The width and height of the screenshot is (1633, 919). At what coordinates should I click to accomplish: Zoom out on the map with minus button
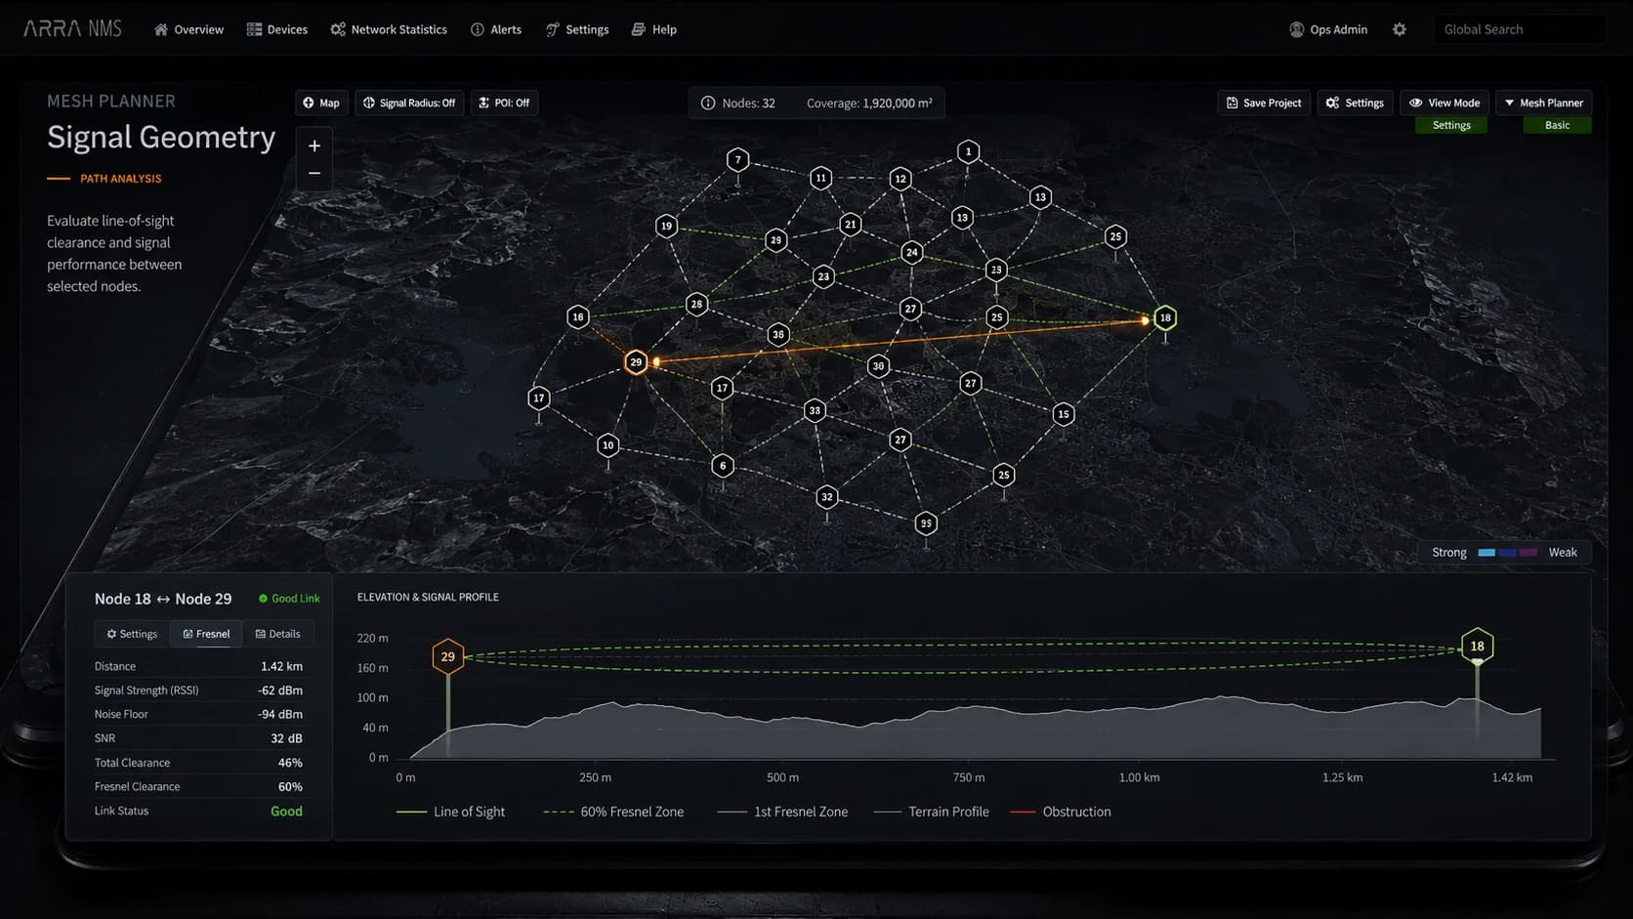pos(314,174)
